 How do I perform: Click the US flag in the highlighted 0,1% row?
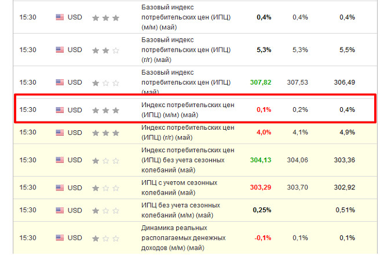pyautogui.click(x=60, y=109)
